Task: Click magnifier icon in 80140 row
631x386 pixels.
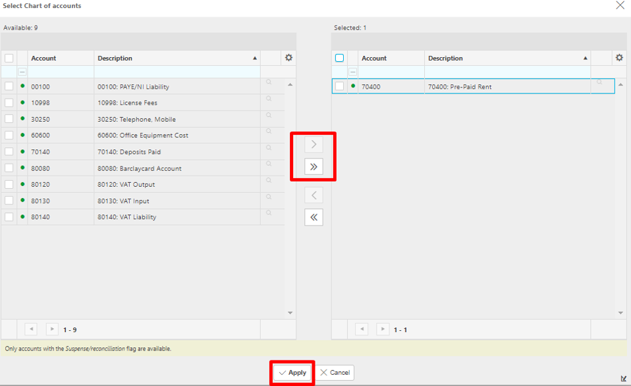Action: [269, 213]
